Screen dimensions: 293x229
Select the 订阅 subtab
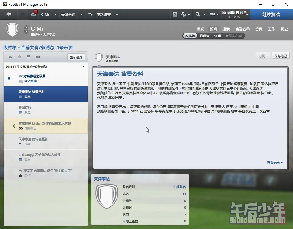[218, 36]
